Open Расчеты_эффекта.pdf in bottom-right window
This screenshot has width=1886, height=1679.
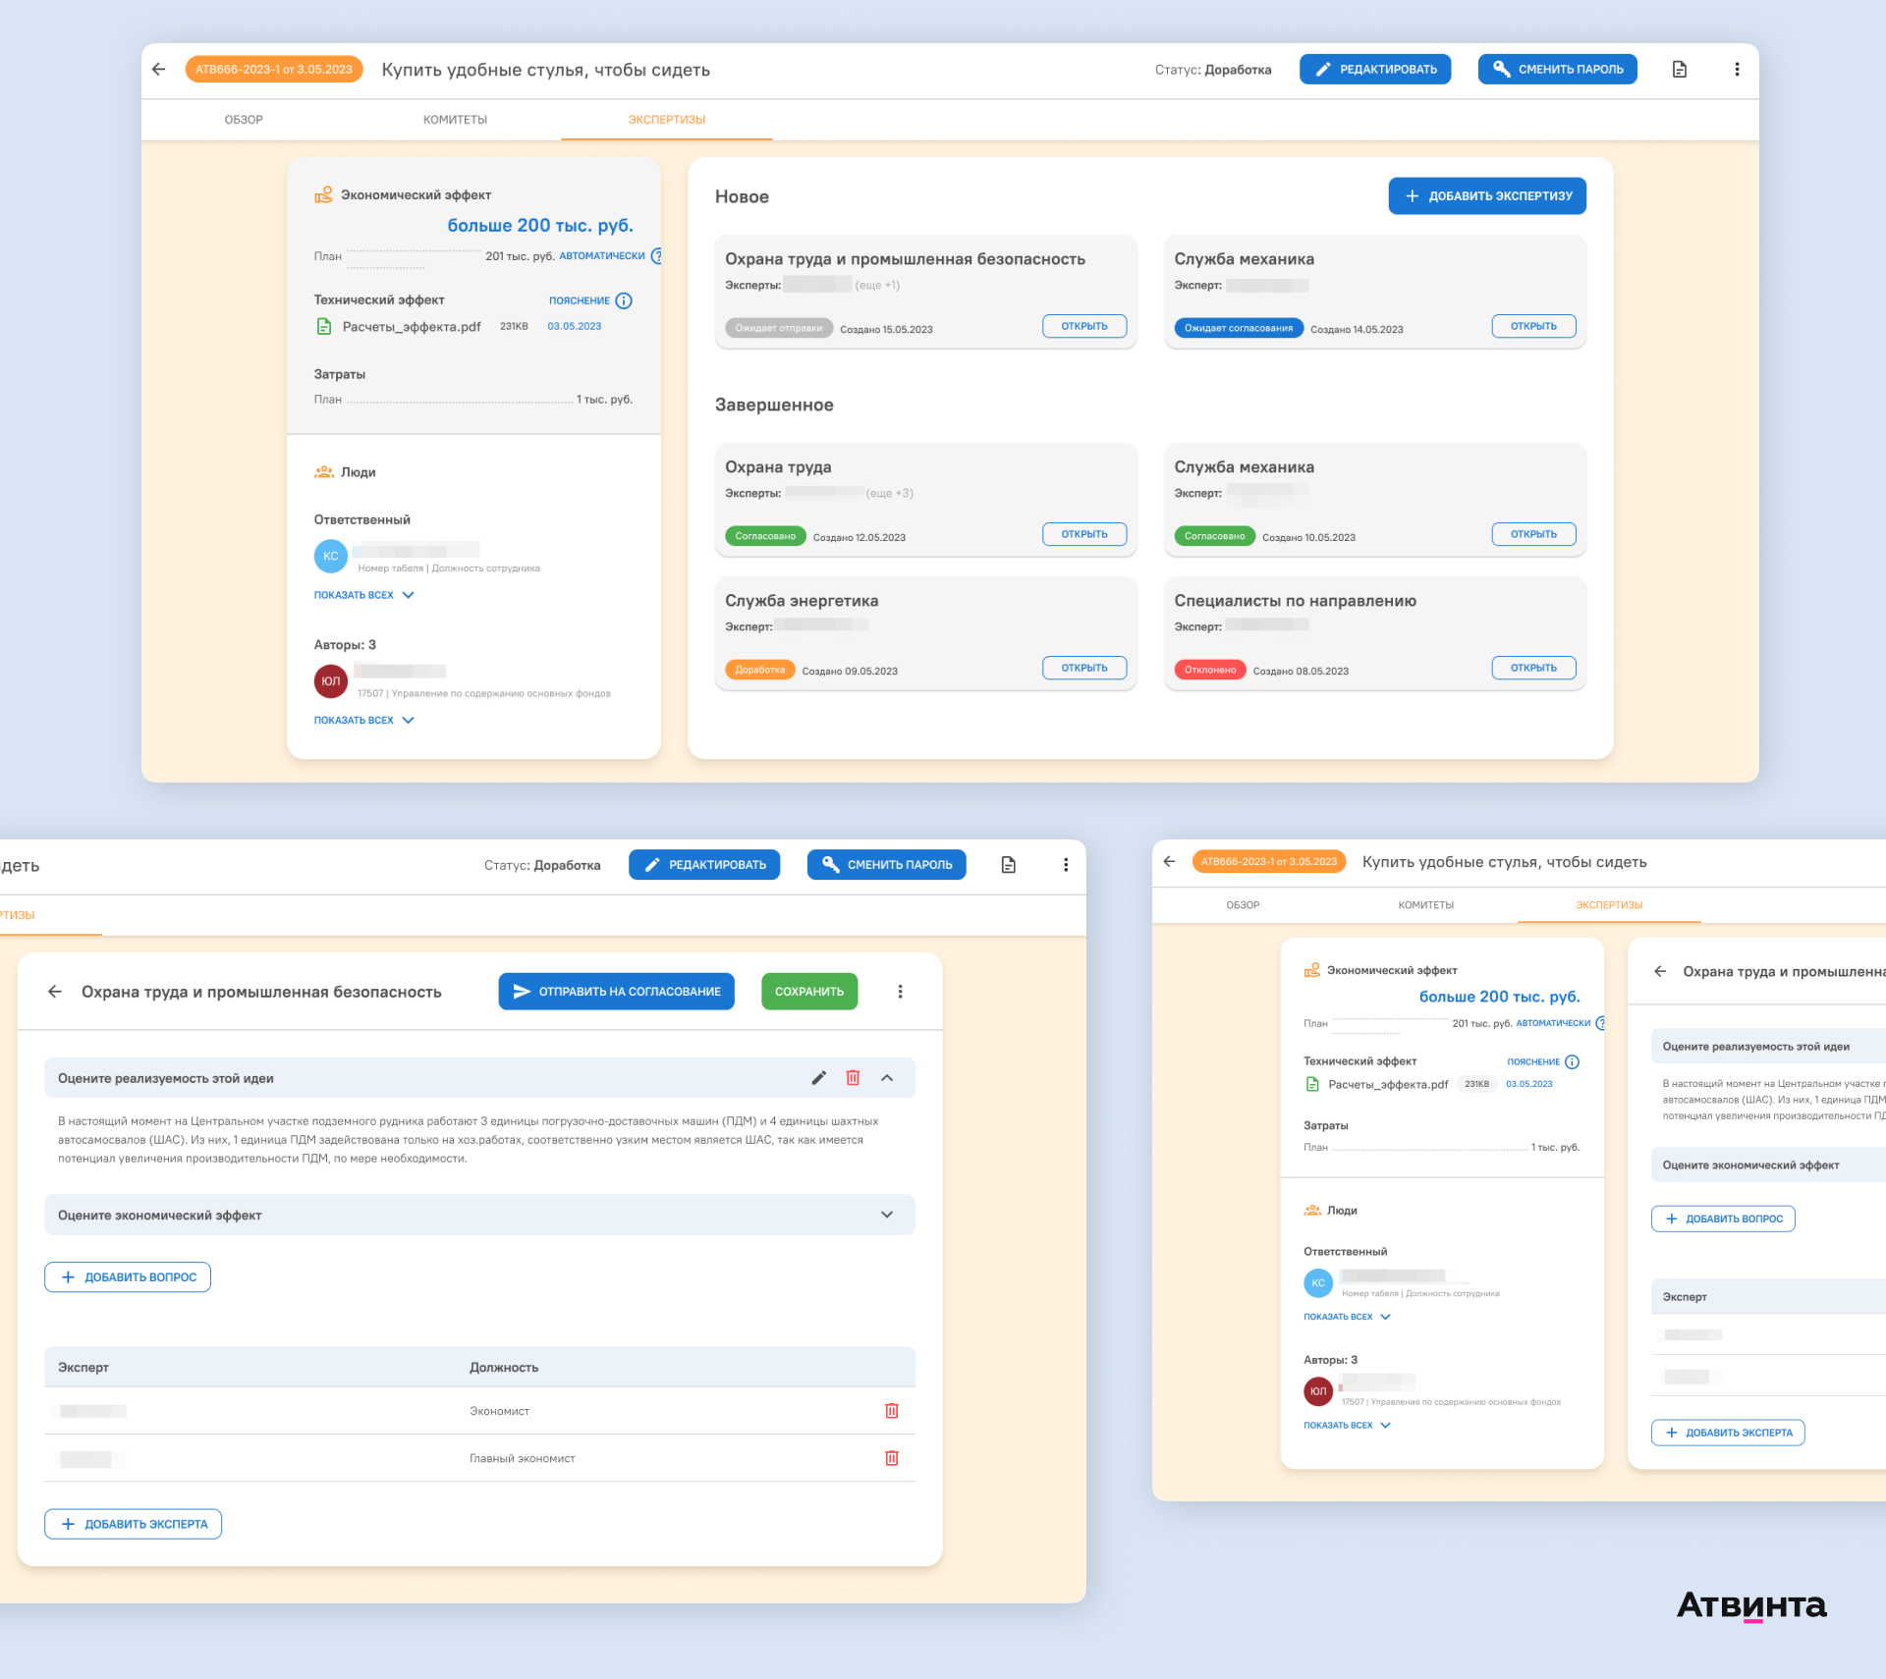1388,1085
